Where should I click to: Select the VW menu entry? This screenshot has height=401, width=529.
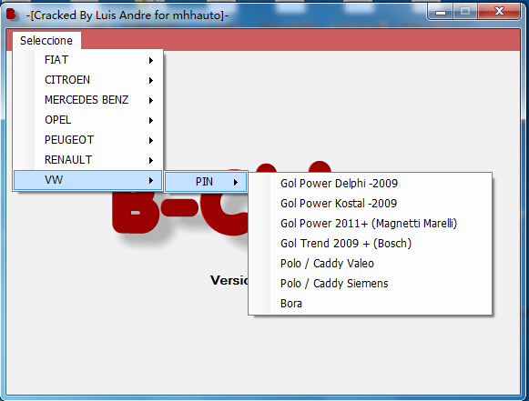click(88, 180)
